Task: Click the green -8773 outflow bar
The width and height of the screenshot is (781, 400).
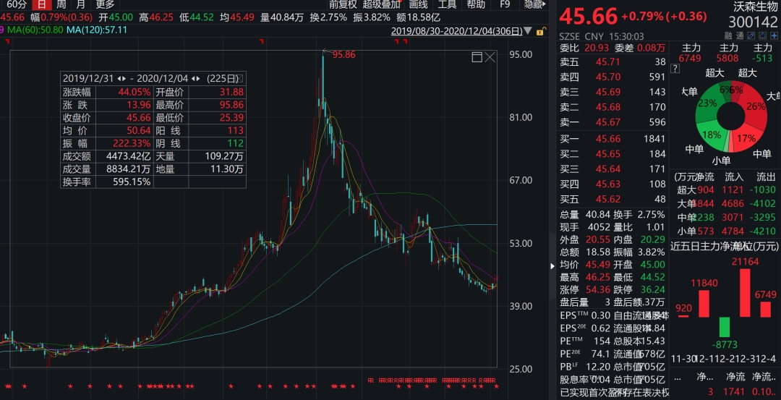Action: pyautogui.click(x=724, y=327)
